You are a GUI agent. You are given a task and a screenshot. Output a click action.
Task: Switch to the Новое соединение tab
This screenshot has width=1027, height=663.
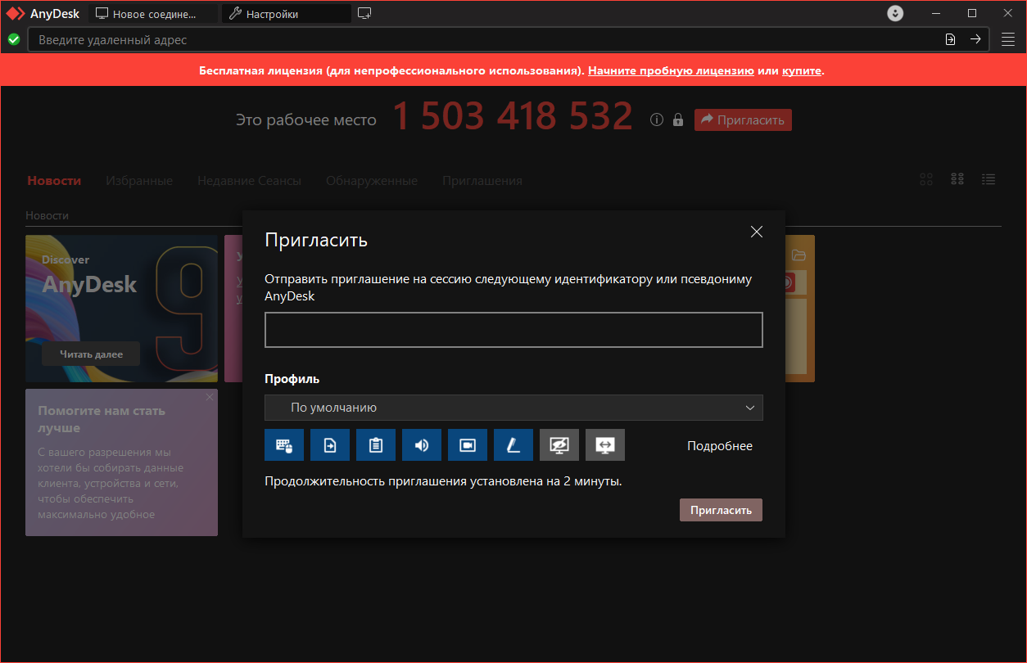pyautogui.click(x=154, y=14)
